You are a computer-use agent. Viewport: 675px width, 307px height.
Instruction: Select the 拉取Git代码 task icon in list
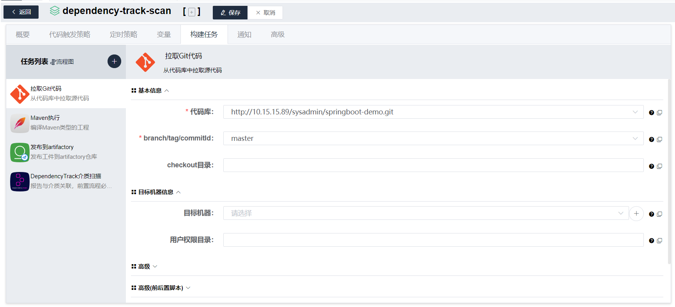[x=19, y=94]
